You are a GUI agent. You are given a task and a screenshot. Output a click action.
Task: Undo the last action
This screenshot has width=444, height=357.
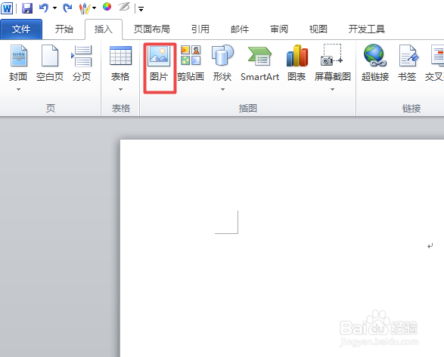[44, 8]
